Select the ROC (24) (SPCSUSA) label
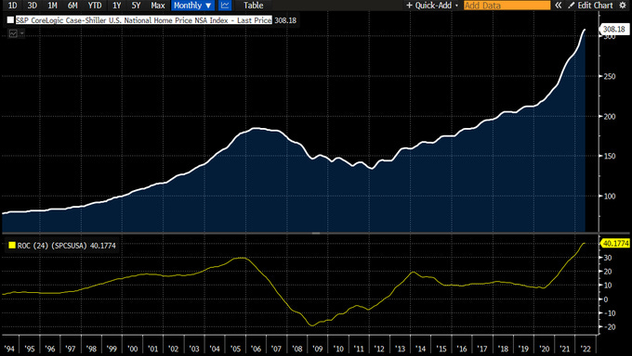Screen dimensions: 632x356 coord(52,246)
